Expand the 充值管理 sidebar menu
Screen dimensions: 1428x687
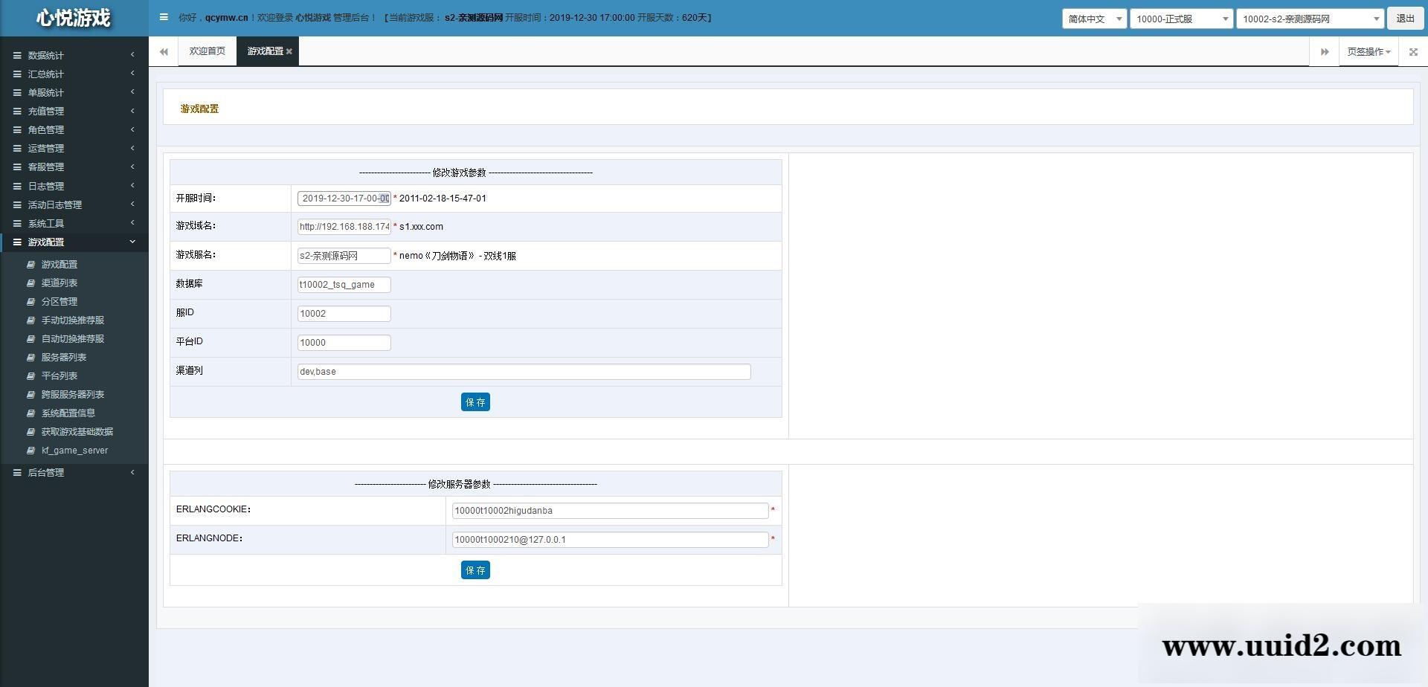46,111
